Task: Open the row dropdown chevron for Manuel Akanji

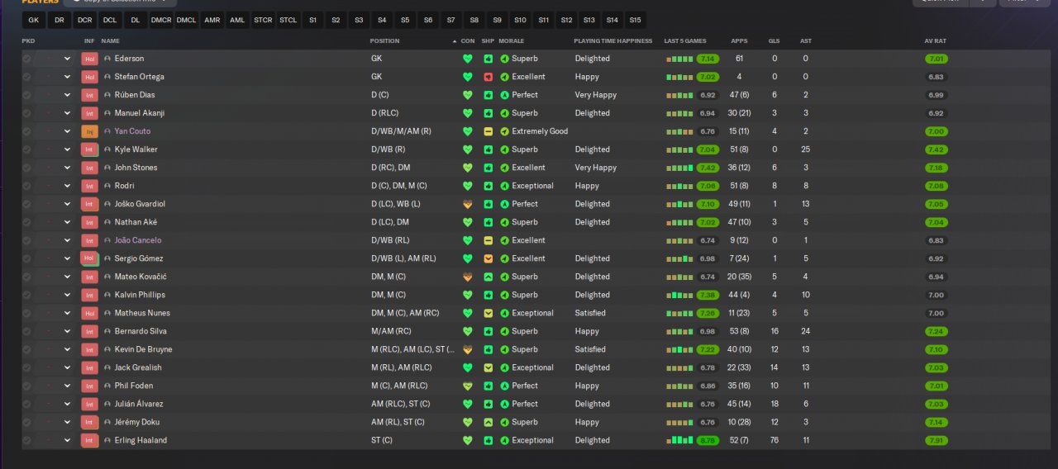Action: point(67,113)
